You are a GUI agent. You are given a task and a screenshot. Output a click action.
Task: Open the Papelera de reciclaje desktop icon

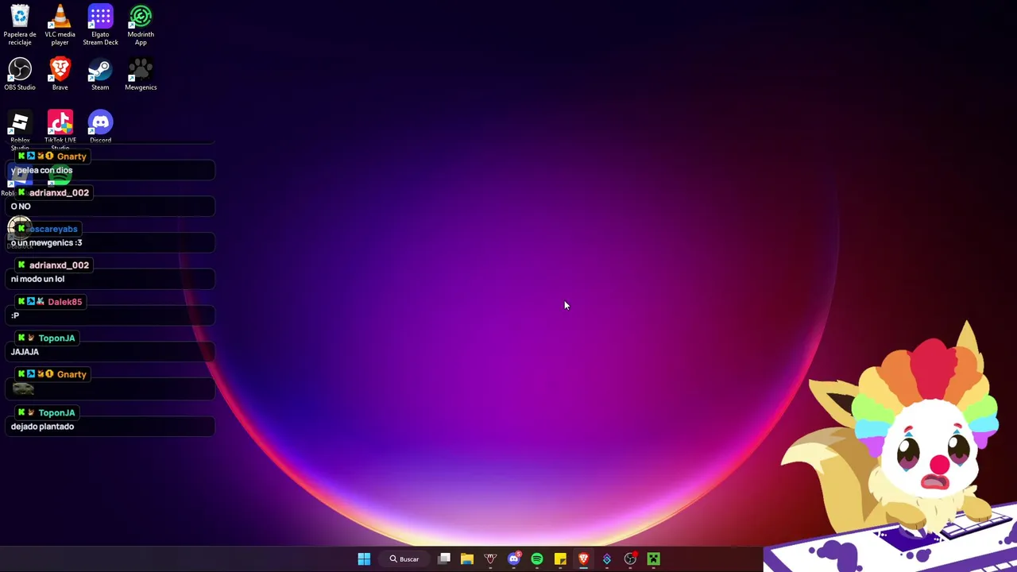20,24
